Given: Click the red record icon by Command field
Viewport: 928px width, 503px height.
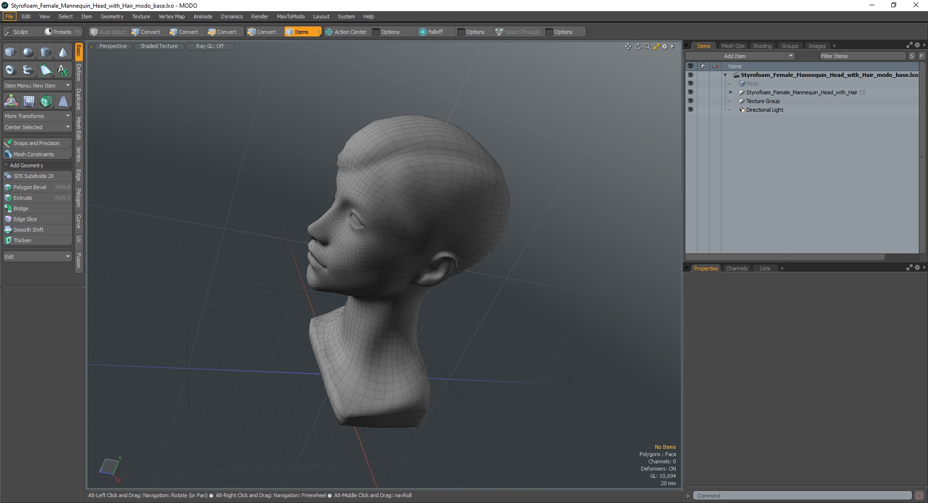Looking at the screenshot, I should [919, 496].
